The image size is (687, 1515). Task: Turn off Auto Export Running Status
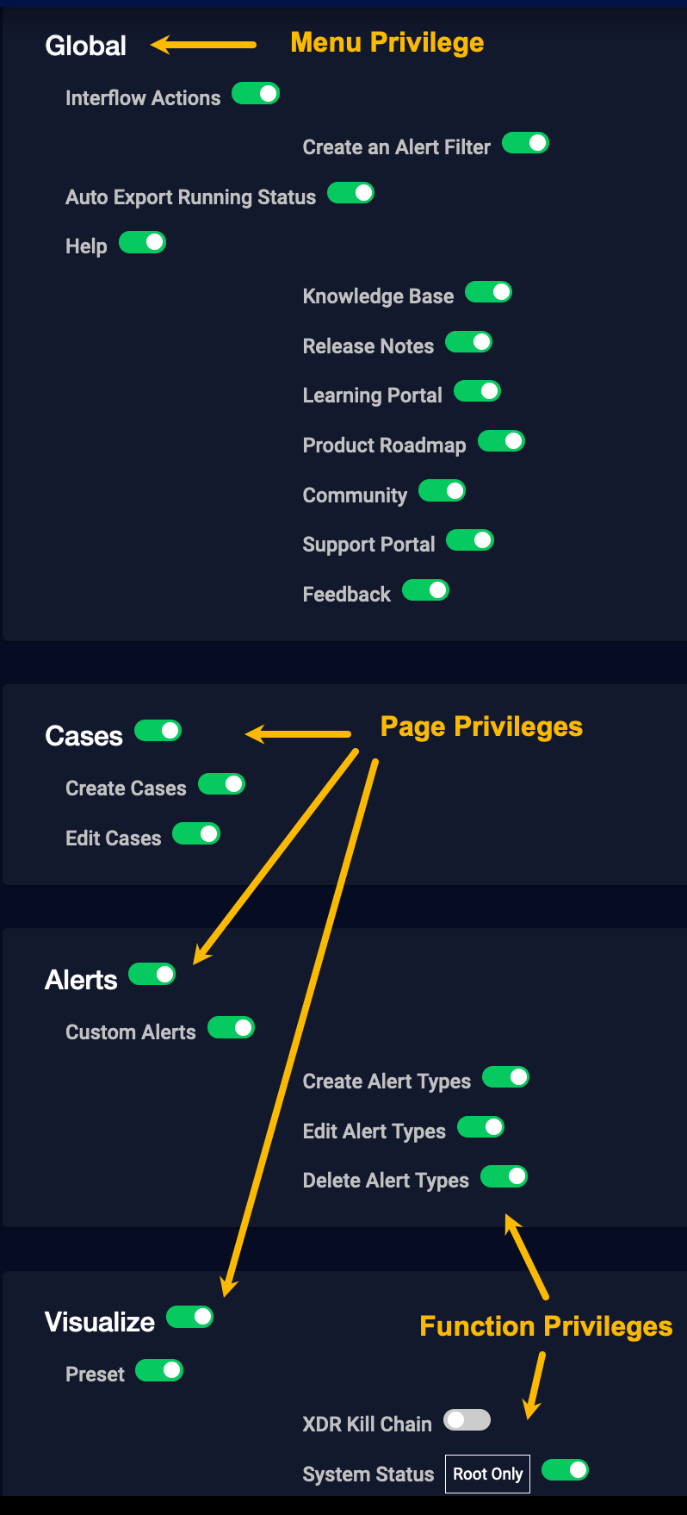(x=350, y=193)
